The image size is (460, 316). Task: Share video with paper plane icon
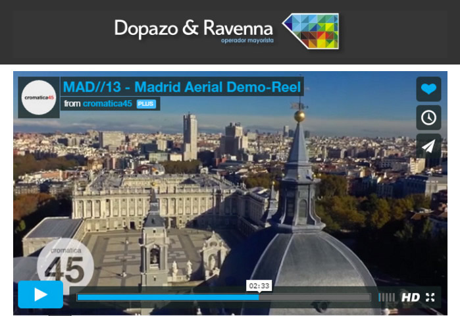[428, 146]
